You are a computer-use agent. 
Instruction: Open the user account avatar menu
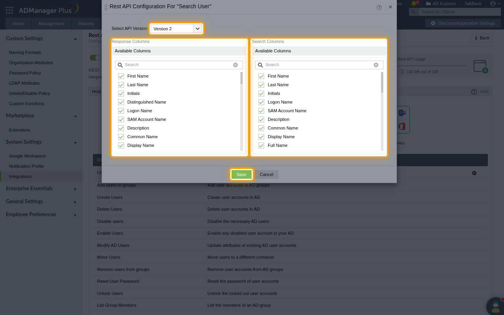point(495,4)
